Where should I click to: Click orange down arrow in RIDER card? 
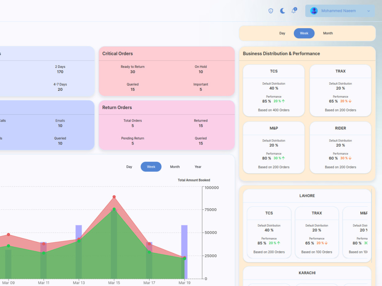click(350, 158)
